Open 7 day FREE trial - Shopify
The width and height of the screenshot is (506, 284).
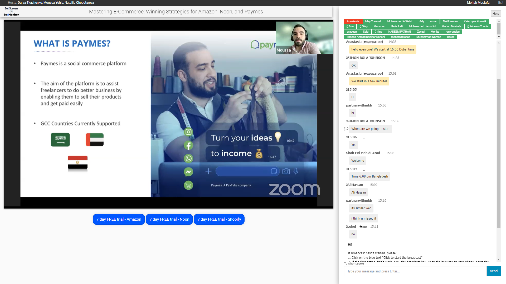tap(219, 219)
